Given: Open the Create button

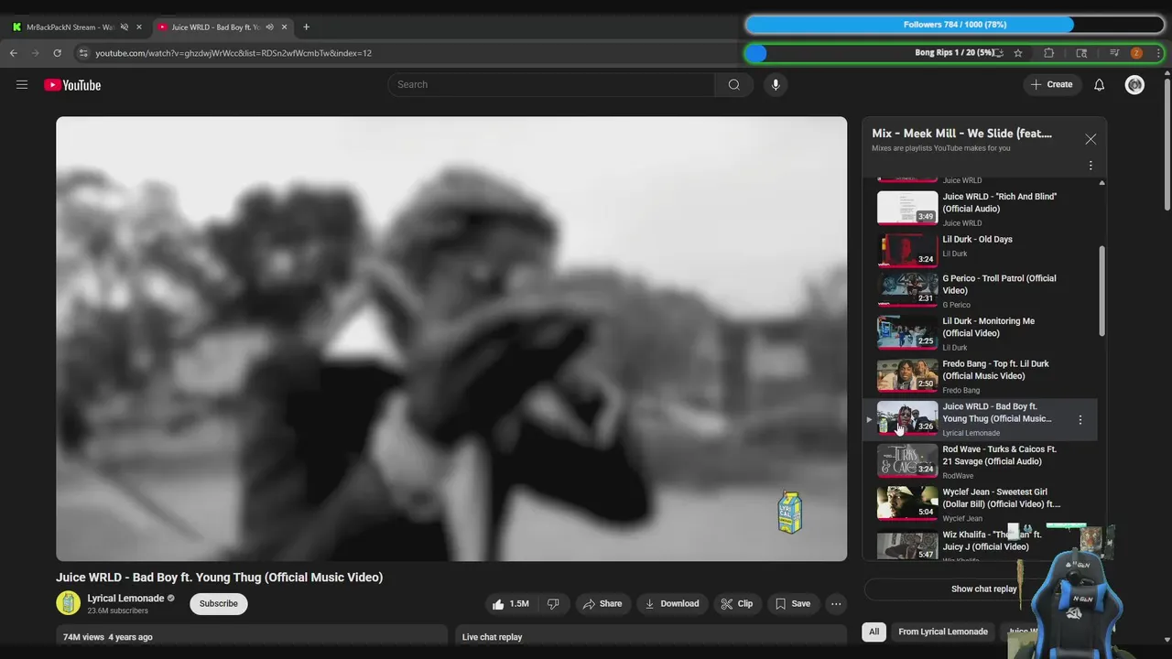Looking at the screenshot, I should pos(1052,84).
